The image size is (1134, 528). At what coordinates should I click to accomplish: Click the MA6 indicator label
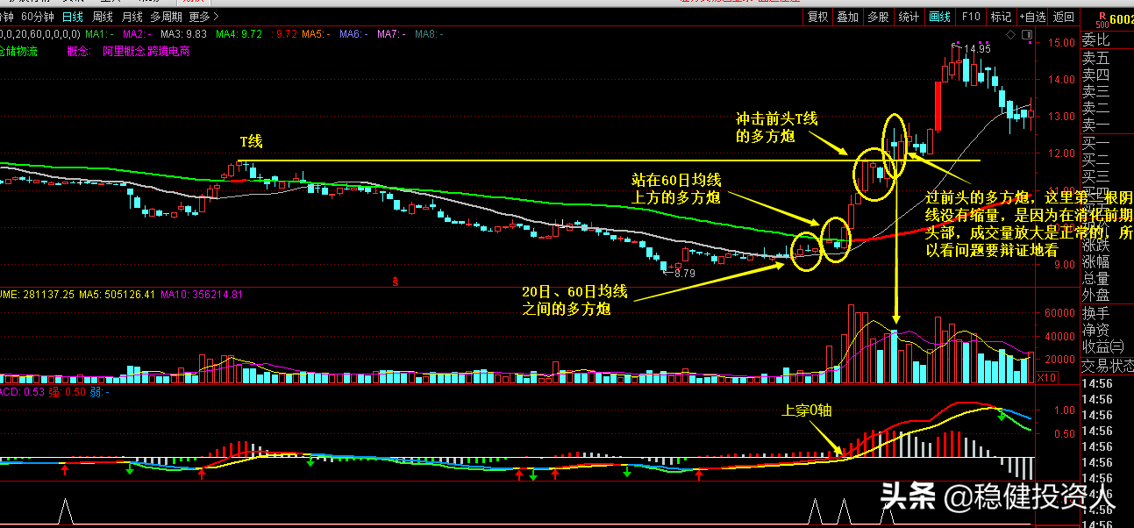(x=353, y=34)
